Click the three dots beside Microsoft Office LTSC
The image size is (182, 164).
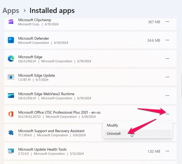tap(167, 114)
